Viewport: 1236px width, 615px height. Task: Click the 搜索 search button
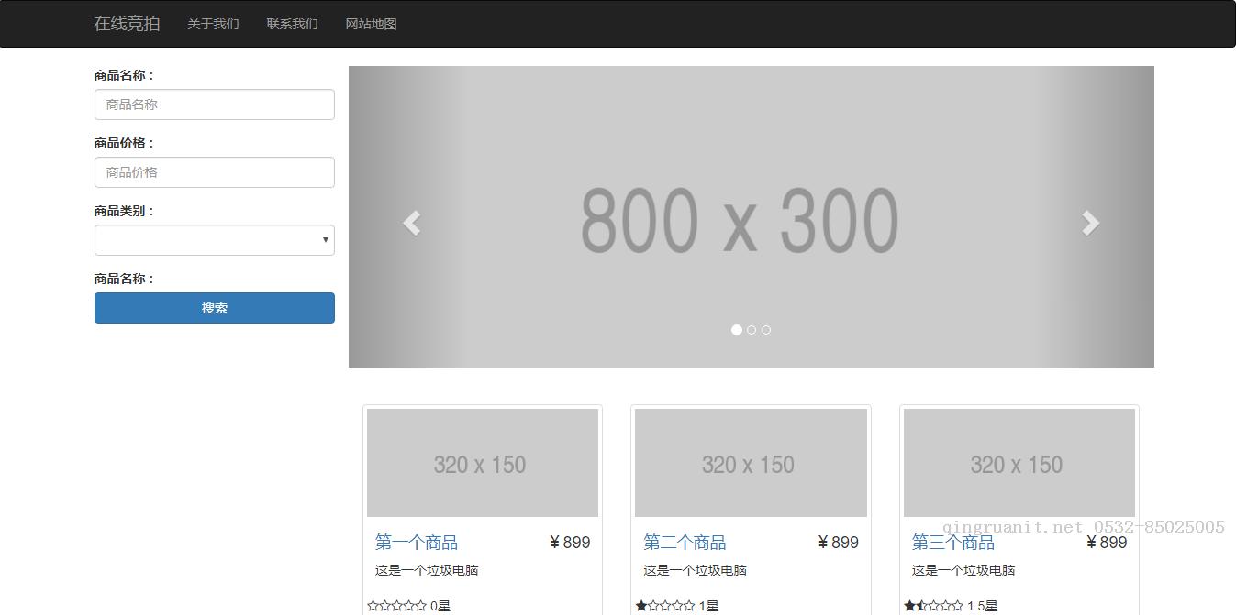[214, 308]
